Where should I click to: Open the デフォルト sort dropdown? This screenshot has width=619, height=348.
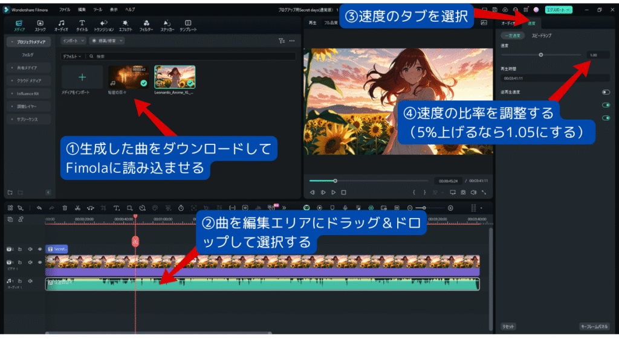tap(72, 56)
